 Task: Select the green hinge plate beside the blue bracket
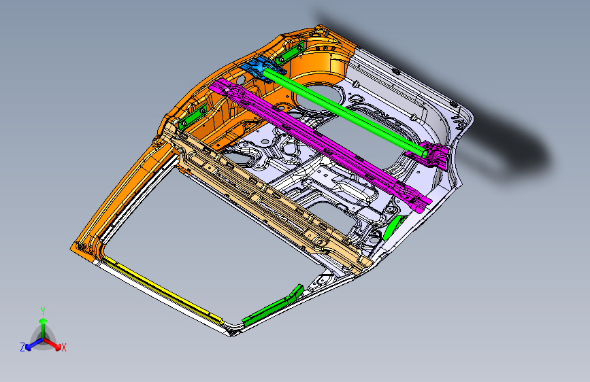click(x=290, y=52)
